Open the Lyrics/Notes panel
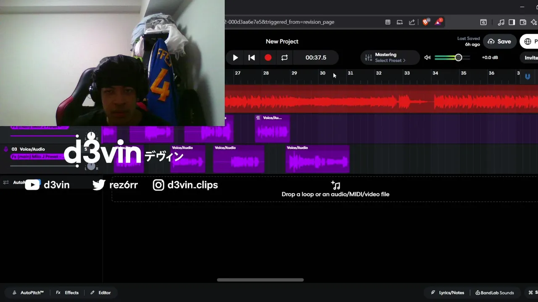This screenshot has width=538, height=302. click(x=448, y=293)
